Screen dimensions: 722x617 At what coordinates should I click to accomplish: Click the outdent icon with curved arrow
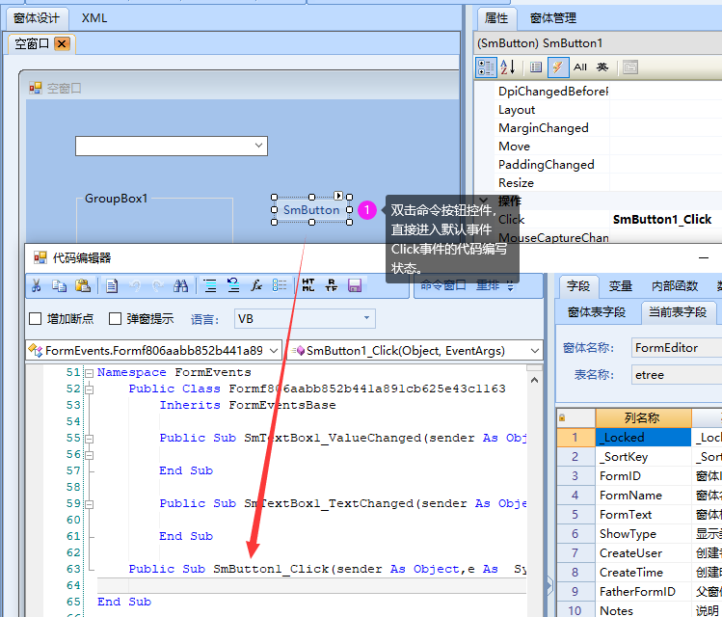233,286
